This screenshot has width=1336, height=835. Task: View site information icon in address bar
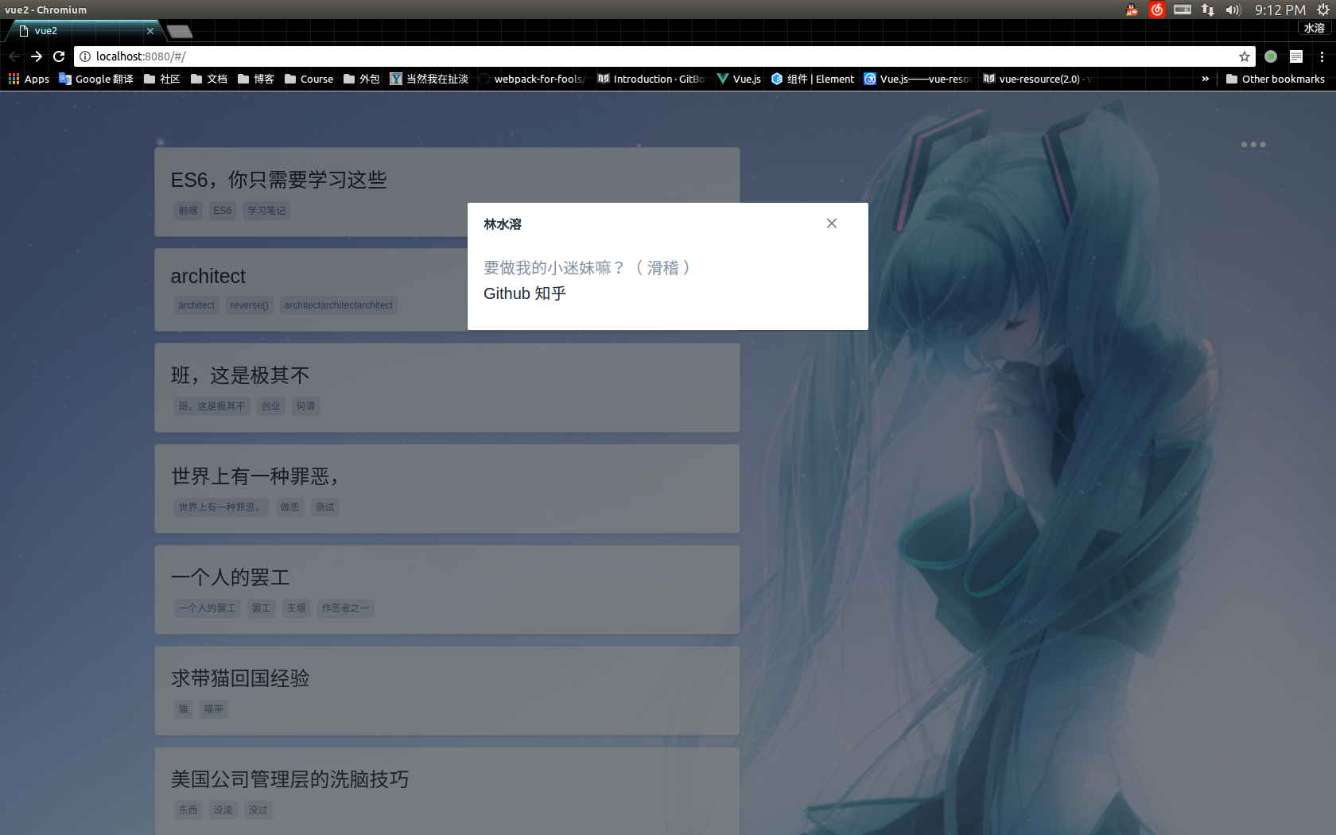(85, 56)
